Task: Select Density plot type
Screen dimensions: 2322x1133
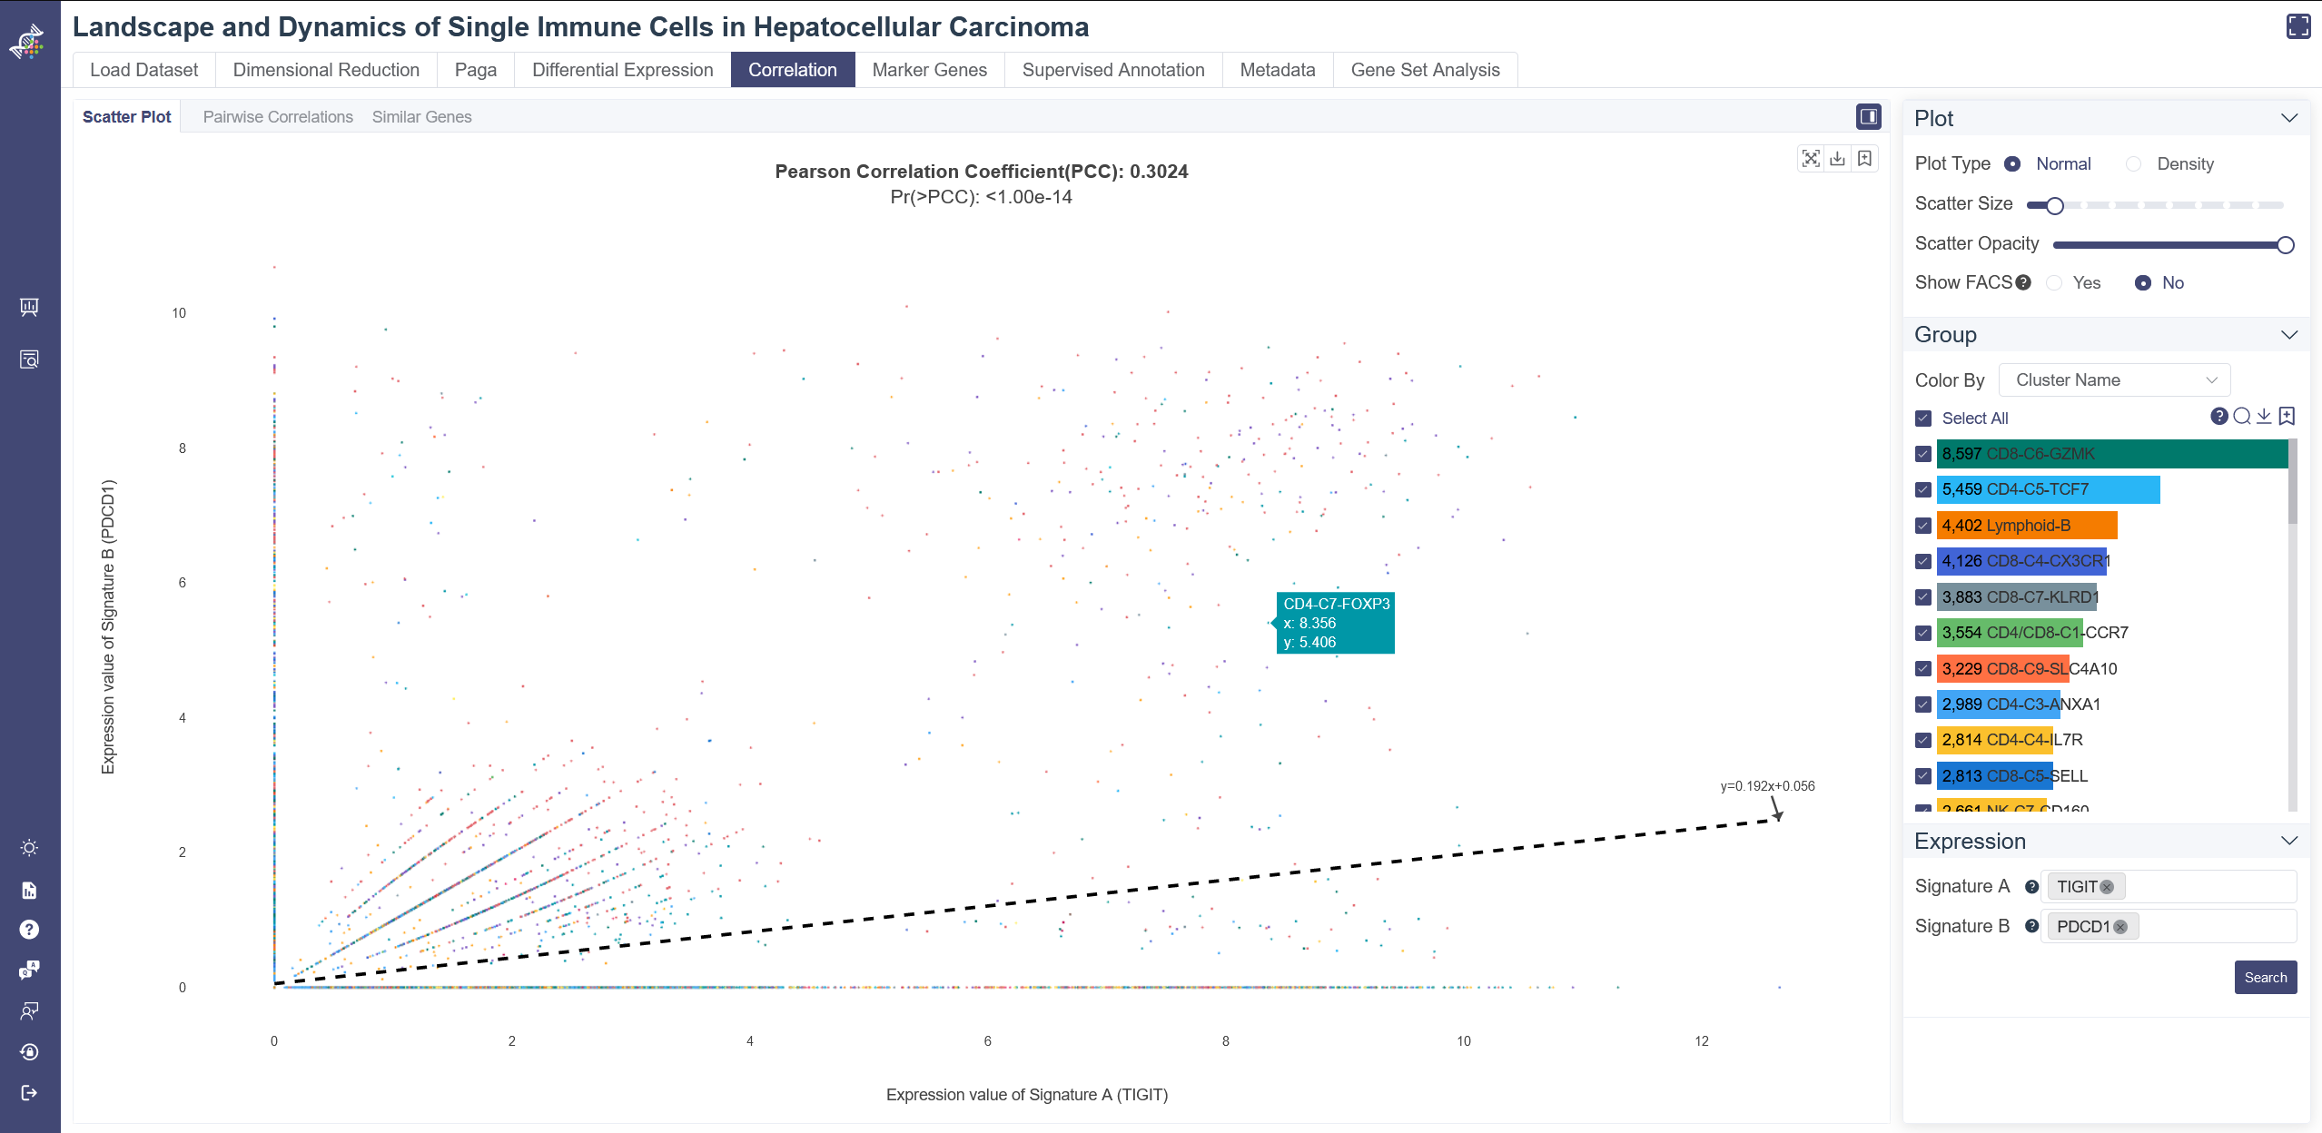Action: pyautogui.click(x=2134, y=164)
